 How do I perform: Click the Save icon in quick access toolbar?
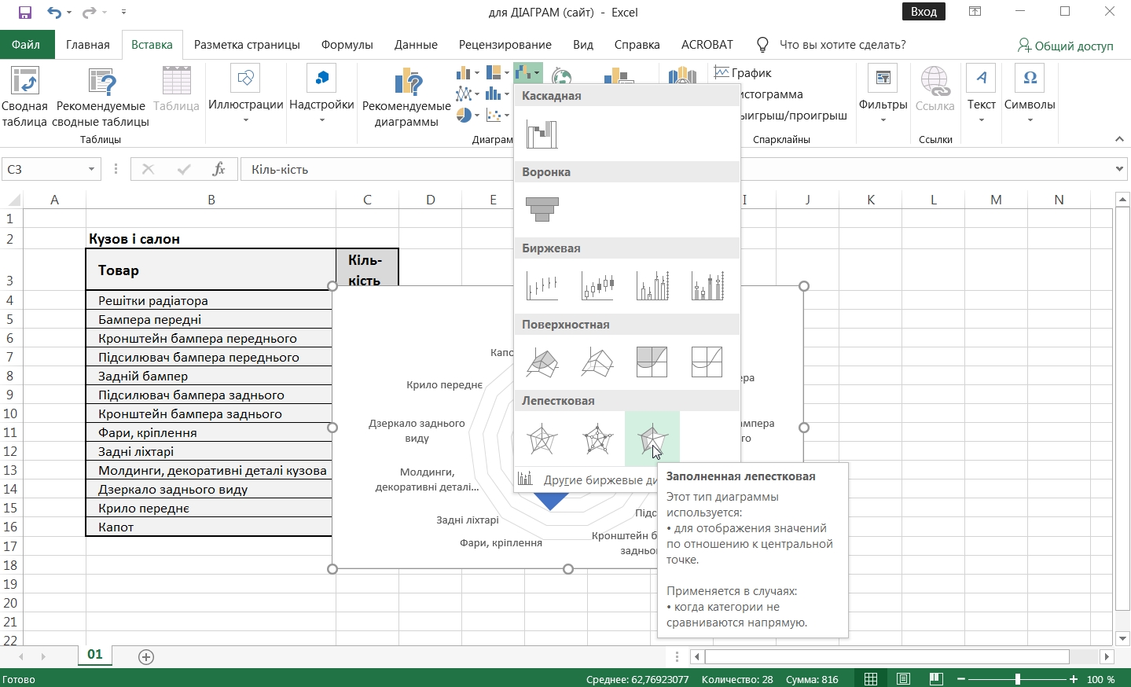24,13
